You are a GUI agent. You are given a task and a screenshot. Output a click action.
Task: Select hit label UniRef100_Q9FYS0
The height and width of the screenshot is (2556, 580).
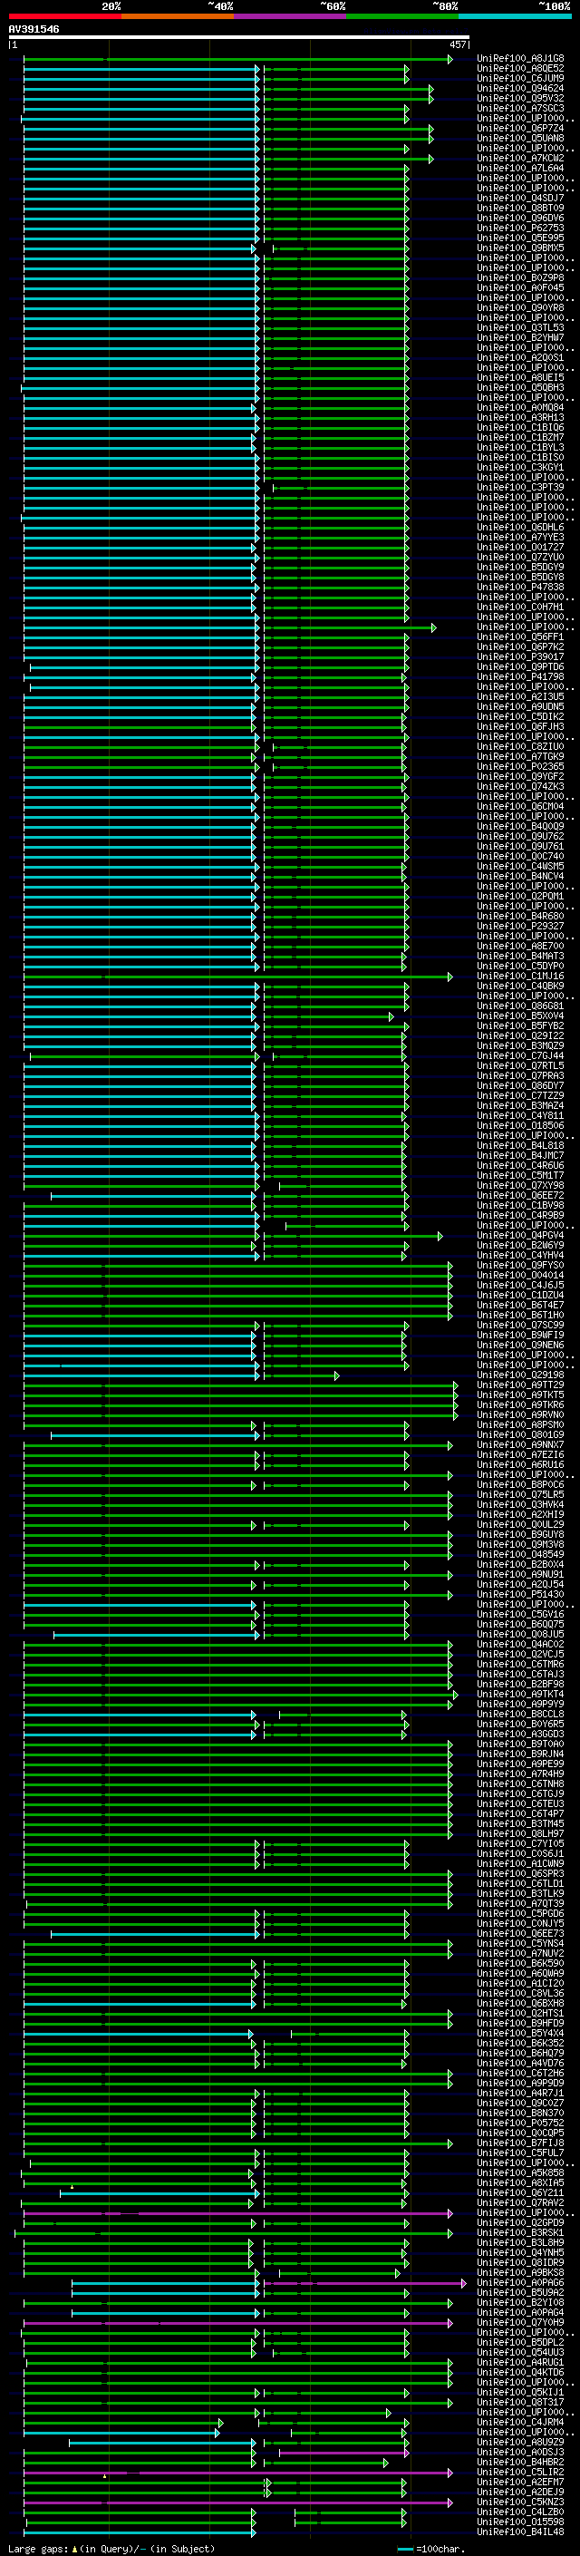pyautogui.click(x=520, y=1265)
